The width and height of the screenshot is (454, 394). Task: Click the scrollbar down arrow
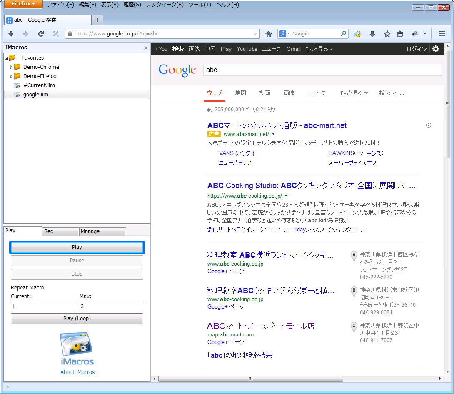(x=447, y=371)
